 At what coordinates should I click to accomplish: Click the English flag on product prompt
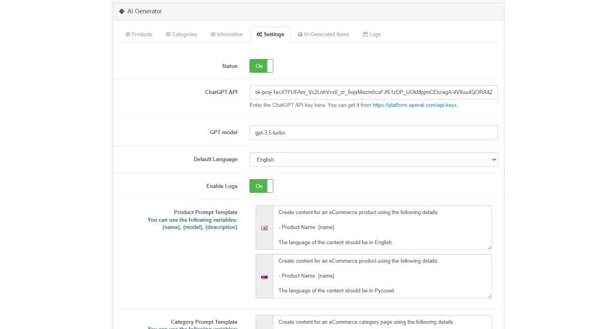click(264, 228)
